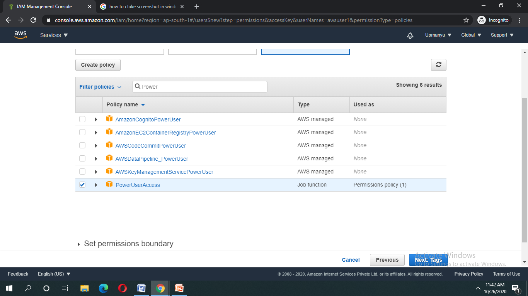Click the Feedback link in footer
528x296 pixels.
(18, 274)
